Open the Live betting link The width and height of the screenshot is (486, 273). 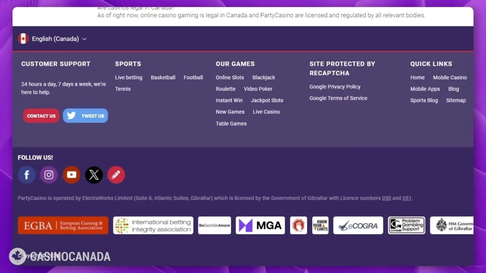click(129, 77)
